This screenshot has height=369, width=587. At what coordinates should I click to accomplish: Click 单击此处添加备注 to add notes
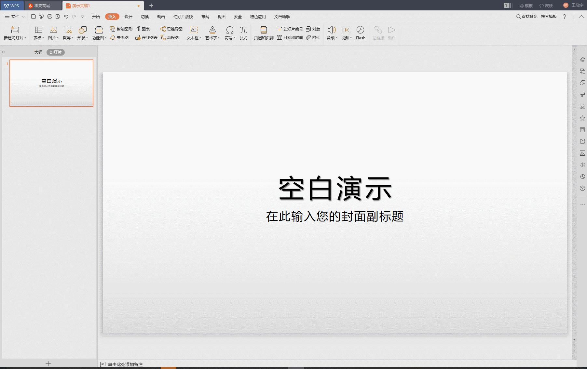pos(125,364)
